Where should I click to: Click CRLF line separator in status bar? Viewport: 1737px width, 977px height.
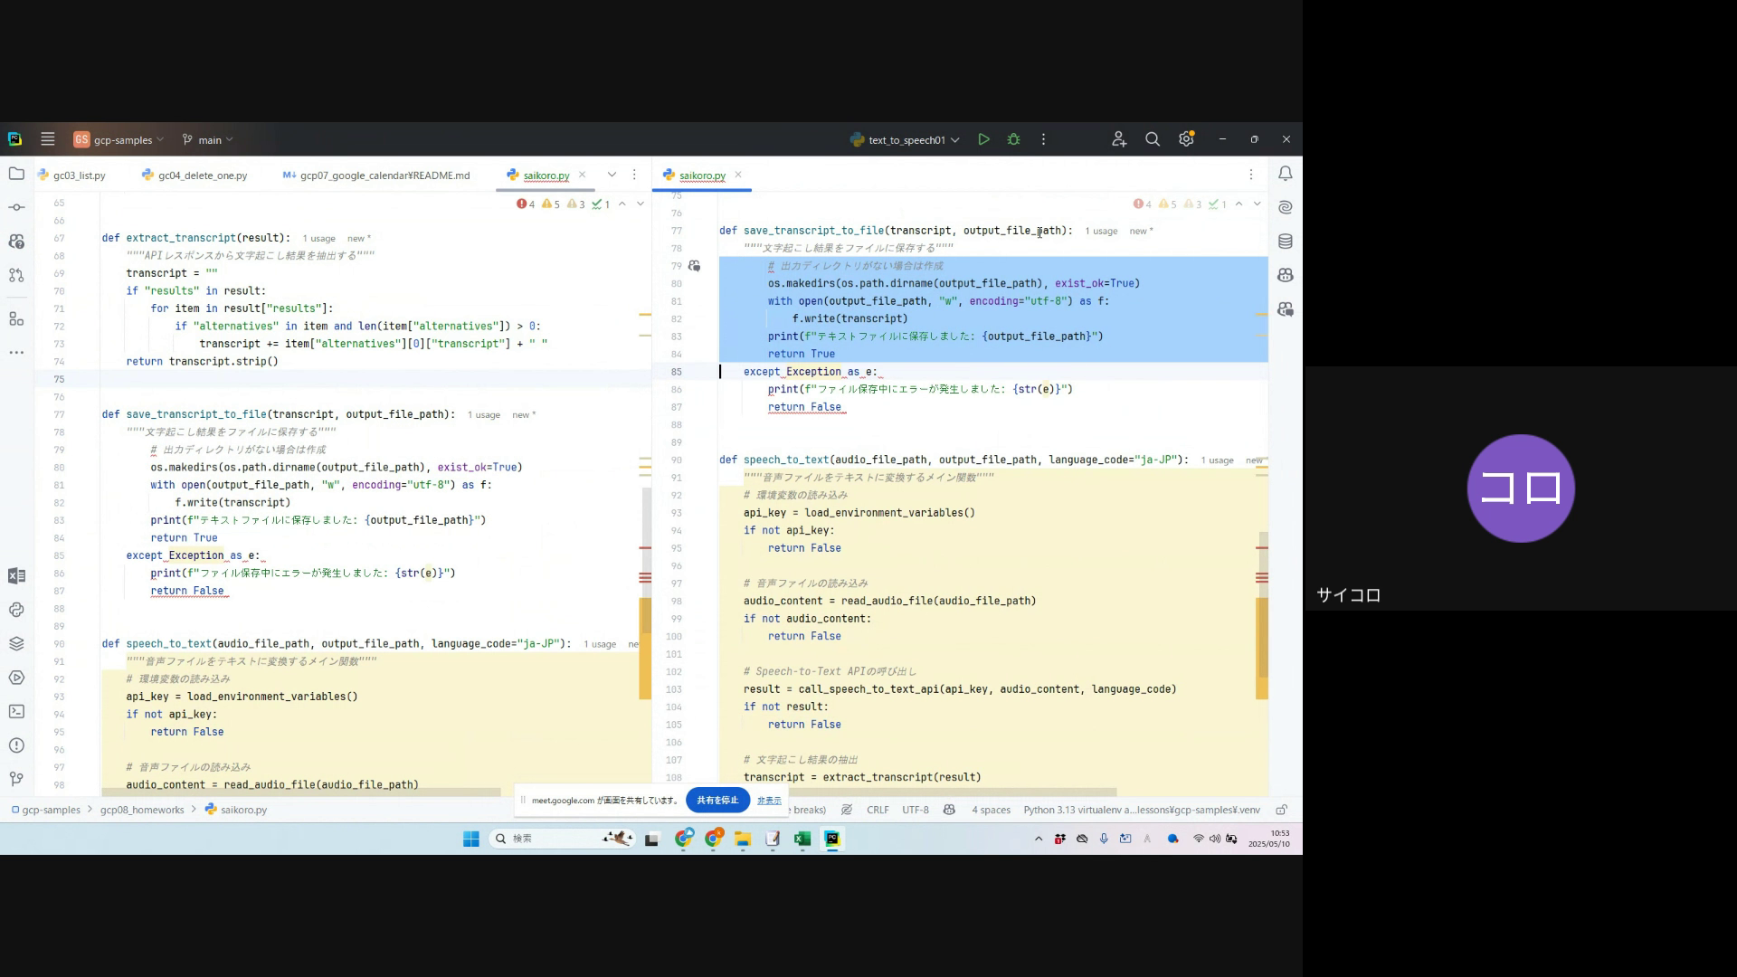[x=877, y=810]
